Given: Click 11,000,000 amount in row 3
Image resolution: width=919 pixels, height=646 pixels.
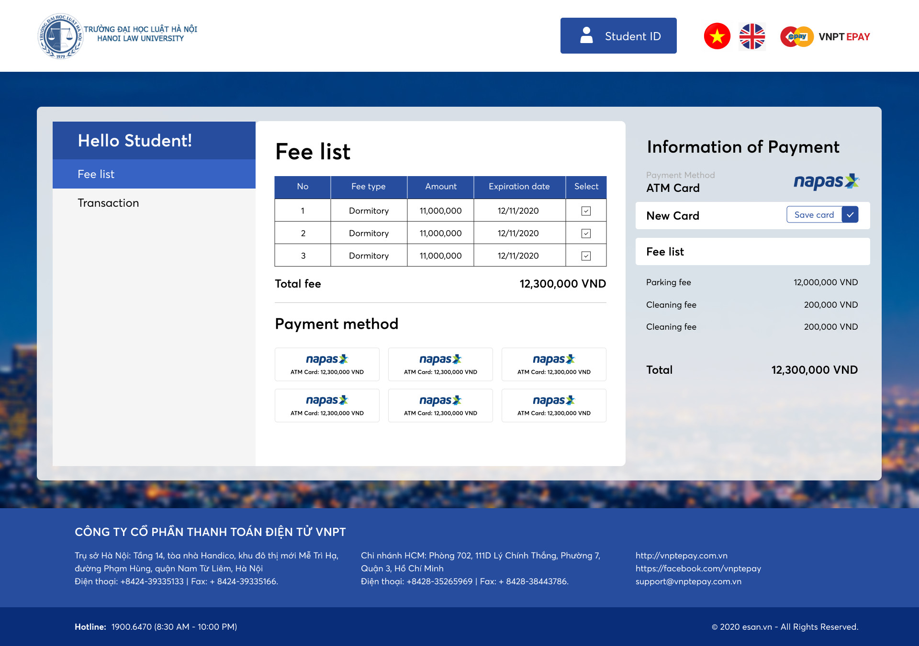Looking at the screenshot, I should (441, 256).
